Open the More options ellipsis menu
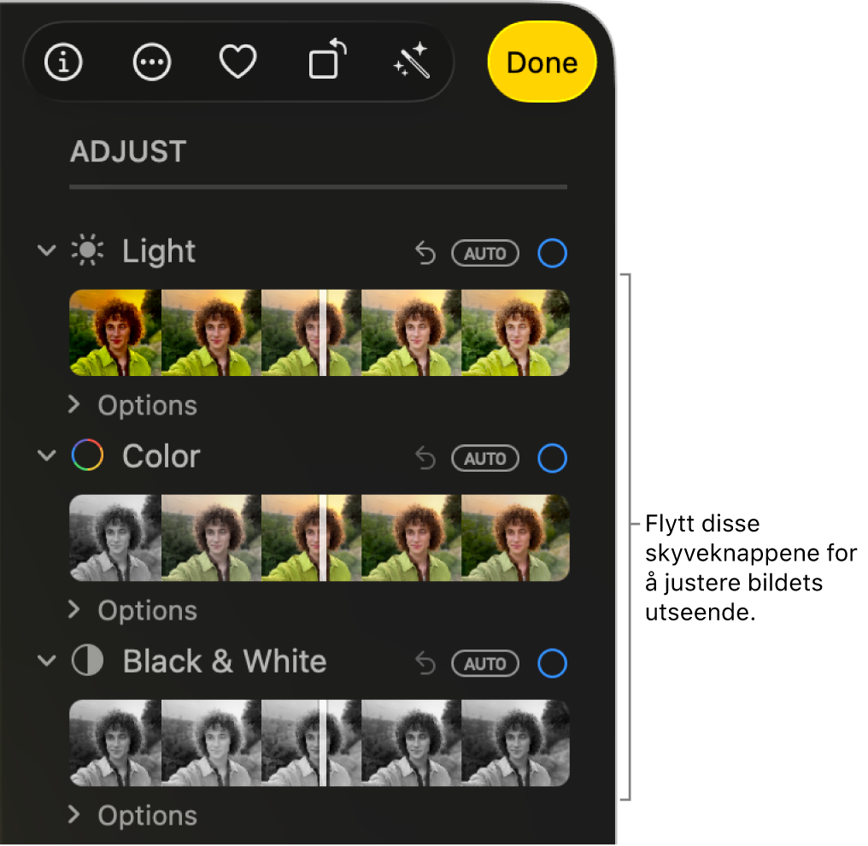The width and height of the screenshot is (868, 846). (x=152, y=62)
